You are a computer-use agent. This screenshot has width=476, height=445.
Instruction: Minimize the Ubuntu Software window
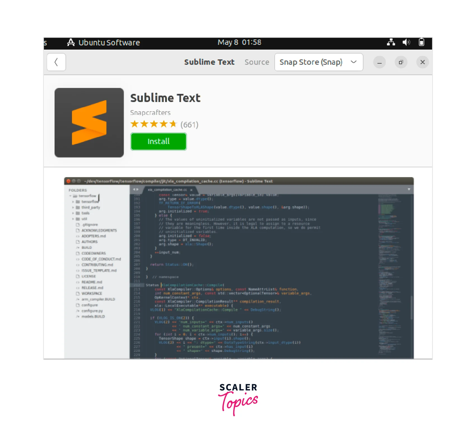[379, 62]
